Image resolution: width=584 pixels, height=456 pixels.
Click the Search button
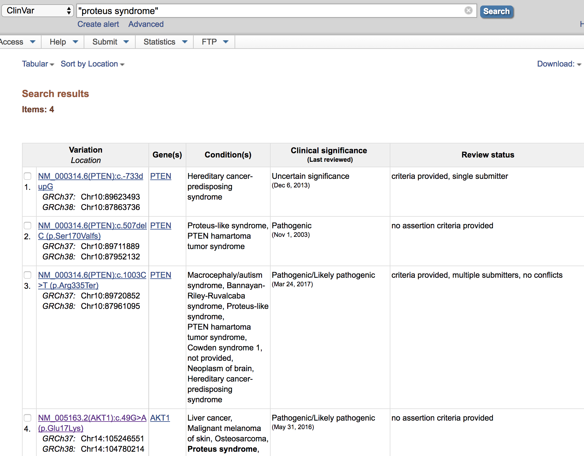[496, 12]
